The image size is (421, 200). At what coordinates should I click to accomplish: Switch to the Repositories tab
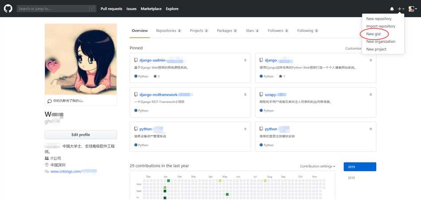coord(169,31)
